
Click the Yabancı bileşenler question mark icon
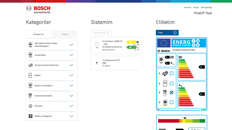[30, 116]
